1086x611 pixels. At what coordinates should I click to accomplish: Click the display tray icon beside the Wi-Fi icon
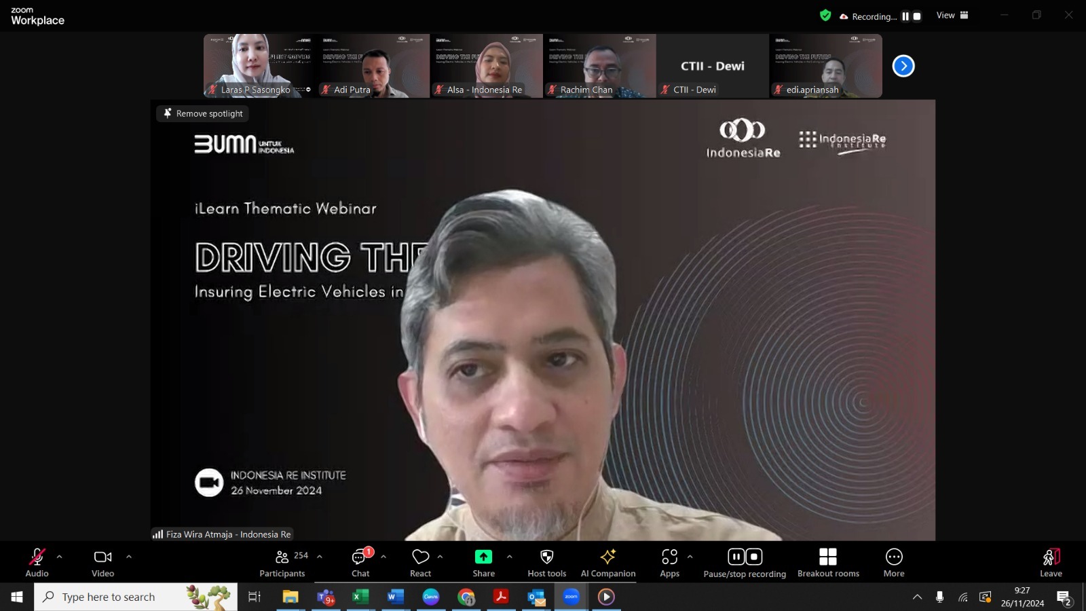985,597
